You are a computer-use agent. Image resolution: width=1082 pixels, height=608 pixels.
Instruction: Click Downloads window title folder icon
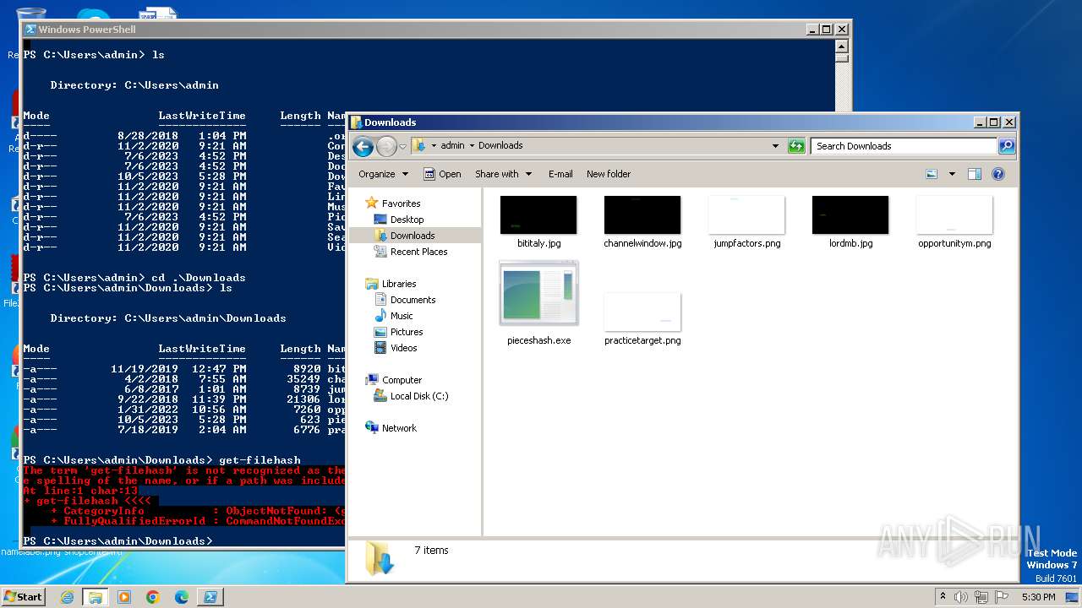(357, 122)
